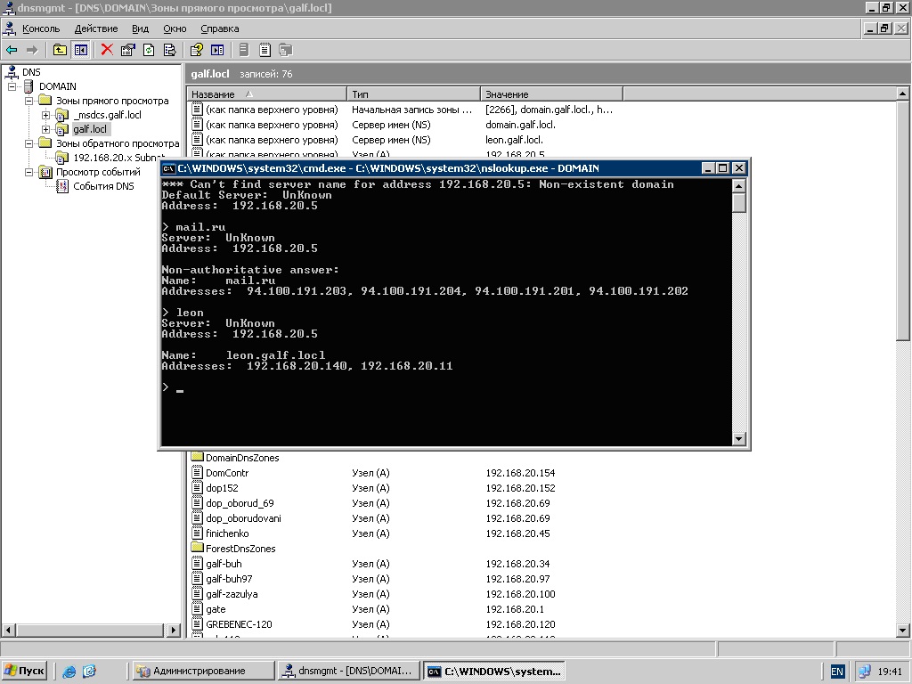Collapse Зоны прямого просмотра folder

pos(28,101)
